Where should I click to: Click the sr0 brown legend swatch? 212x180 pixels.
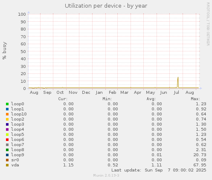(x=7, y=160)
